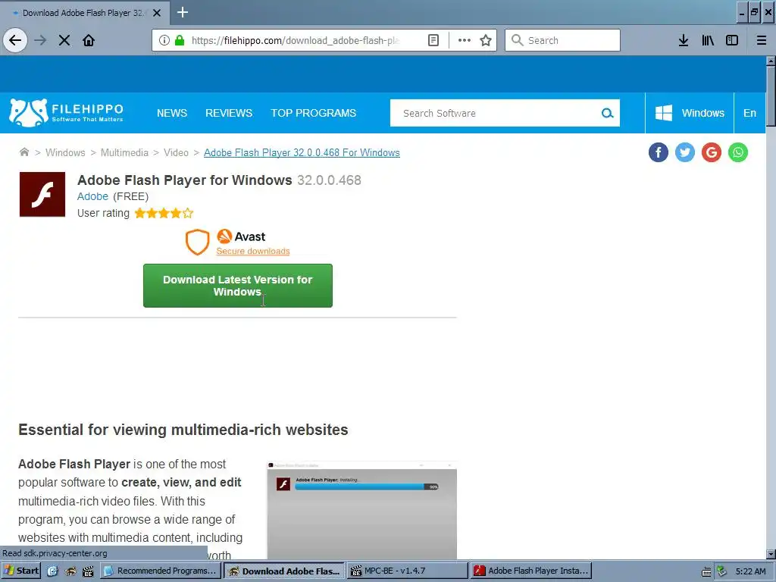The height and width of the screenshot is (582, 776).
Task: Click Download Latest Version for Windows
Action: click(237, 286)
